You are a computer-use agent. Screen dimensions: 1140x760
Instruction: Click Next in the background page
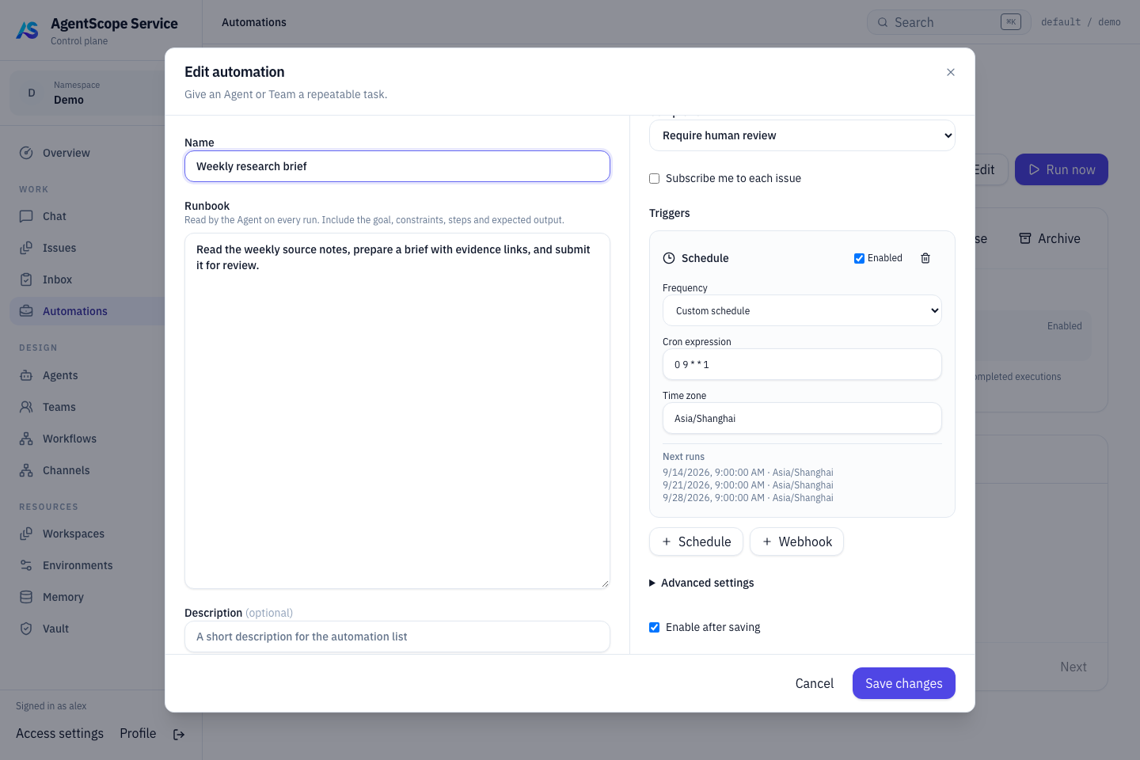(x=1073, y=667)
